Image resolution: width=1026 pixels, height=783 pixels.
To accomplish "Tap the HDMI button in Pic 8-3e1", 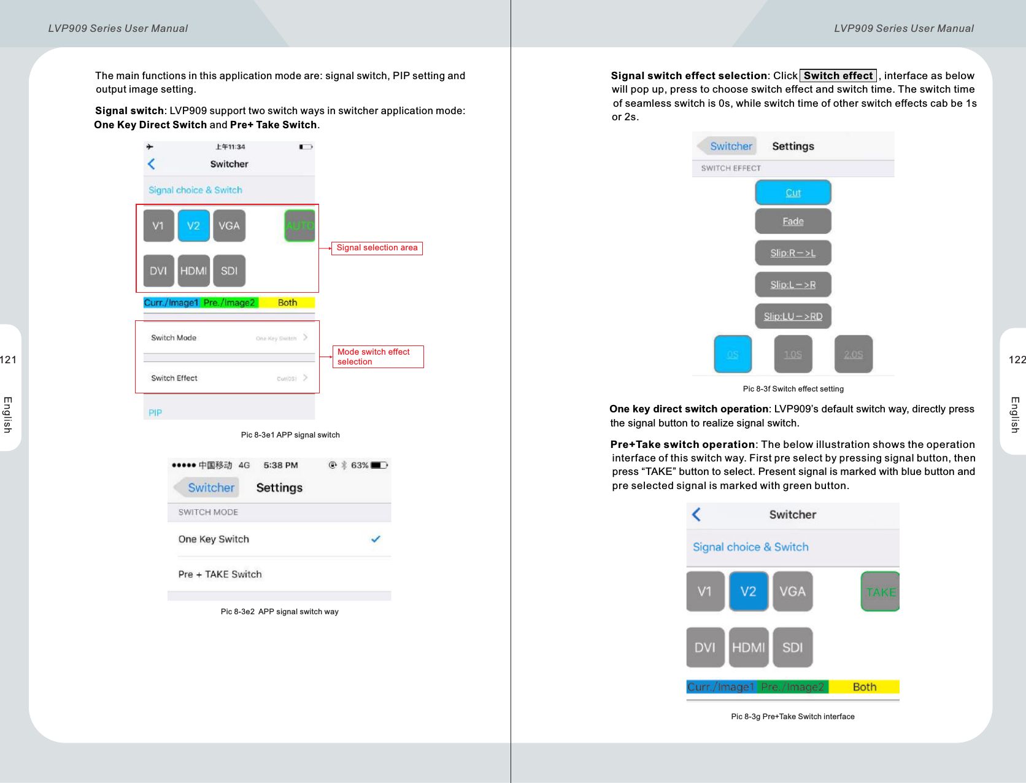I will tap(194, 271).
